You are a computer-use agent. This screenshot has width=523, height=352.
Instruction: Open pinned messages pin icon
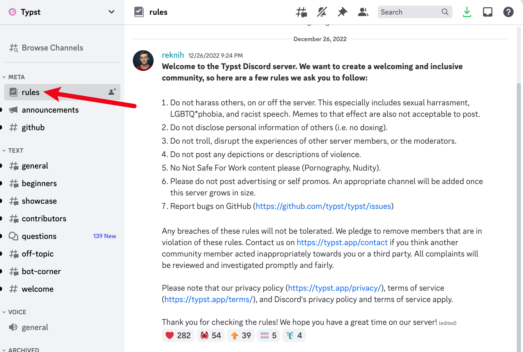coord(342,12)
